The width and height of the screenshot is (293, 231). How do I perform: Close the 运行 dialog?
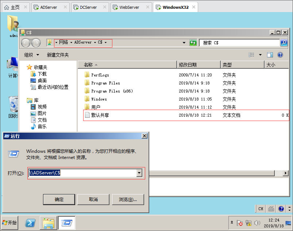(144, 136)
